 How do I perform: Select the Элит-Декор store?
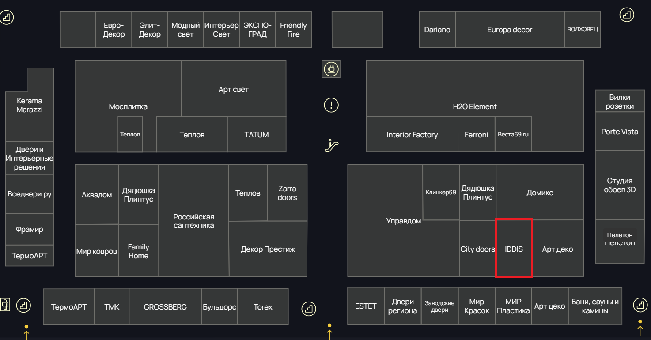(150, 30)
